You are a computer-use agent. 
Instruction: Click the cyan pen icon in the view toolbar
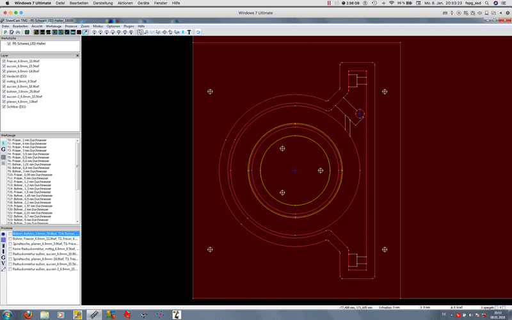click(x=85, y=32)
